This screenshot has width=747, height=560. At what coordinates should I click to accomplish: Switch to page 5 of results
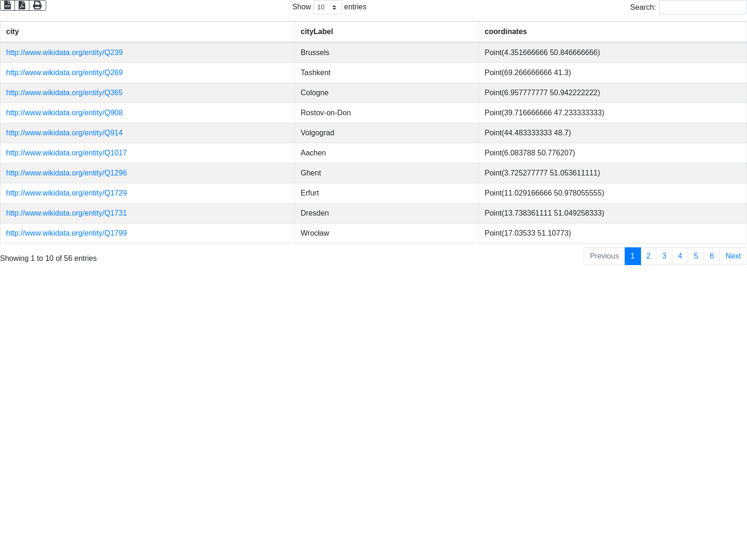click(x=696, y=256)
